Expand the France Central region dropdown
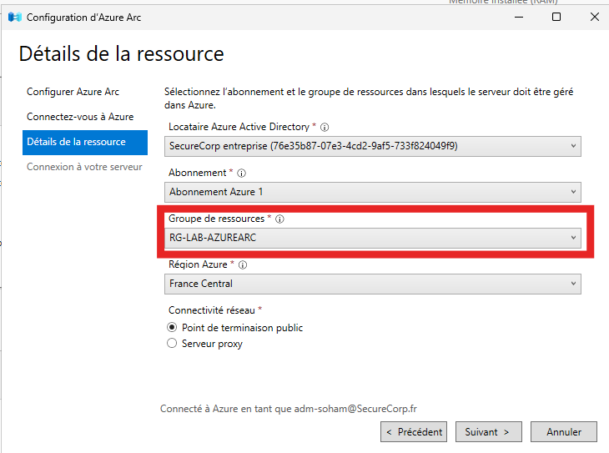 [372, 284]
